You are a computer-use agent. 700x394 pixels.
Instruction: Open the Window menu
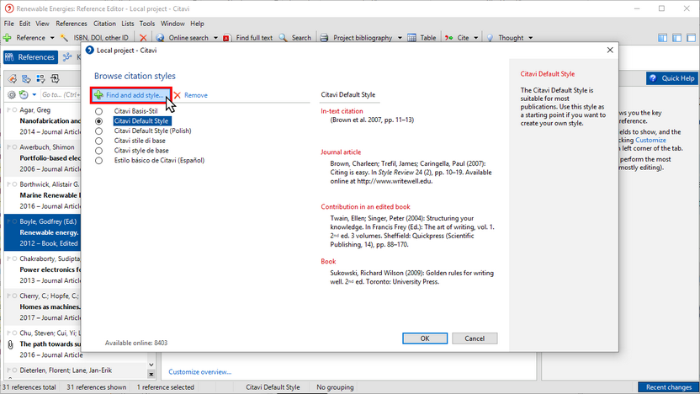172,24
